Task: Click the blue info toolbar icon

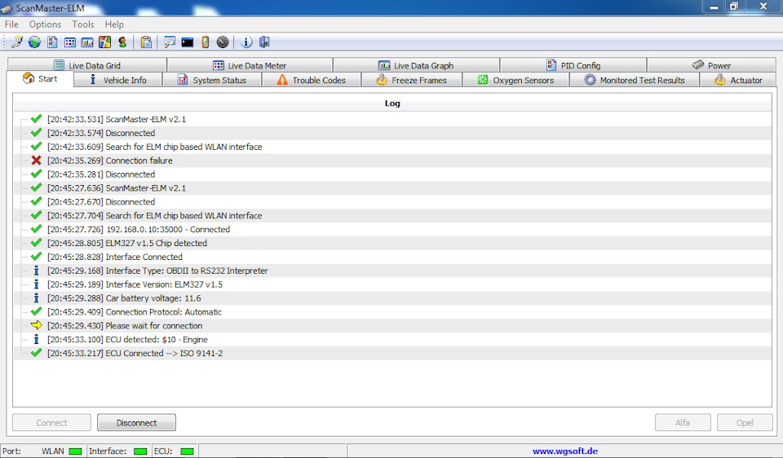Action: point(246,42)
